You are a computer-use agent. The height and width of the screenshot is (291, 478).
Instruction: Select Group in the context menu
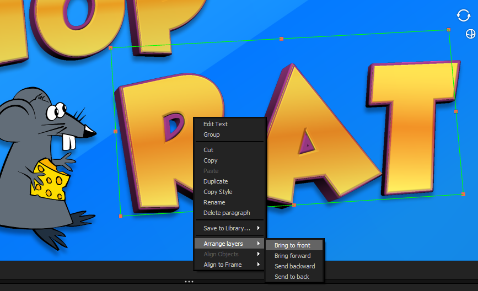(212, 134)
